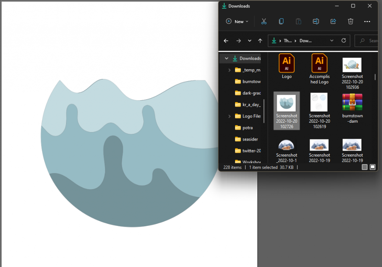
Task: Click the Share icon in the toolbar
Action: point(333,21)
